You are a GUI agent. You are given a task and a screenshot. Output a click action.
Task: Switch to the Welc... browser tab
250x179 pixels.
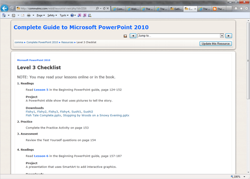coord(133,9)
